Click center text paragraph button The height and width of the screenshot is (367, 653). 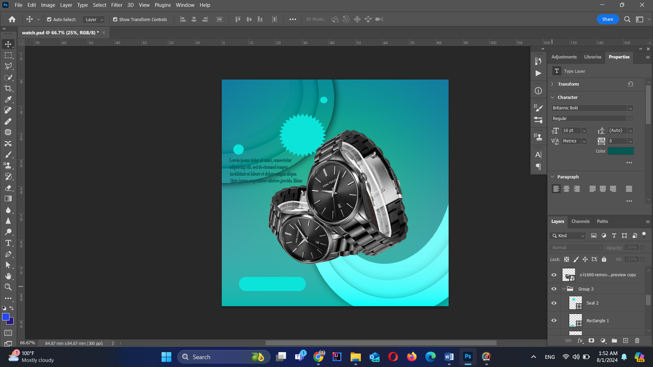[x=566, y=189]
